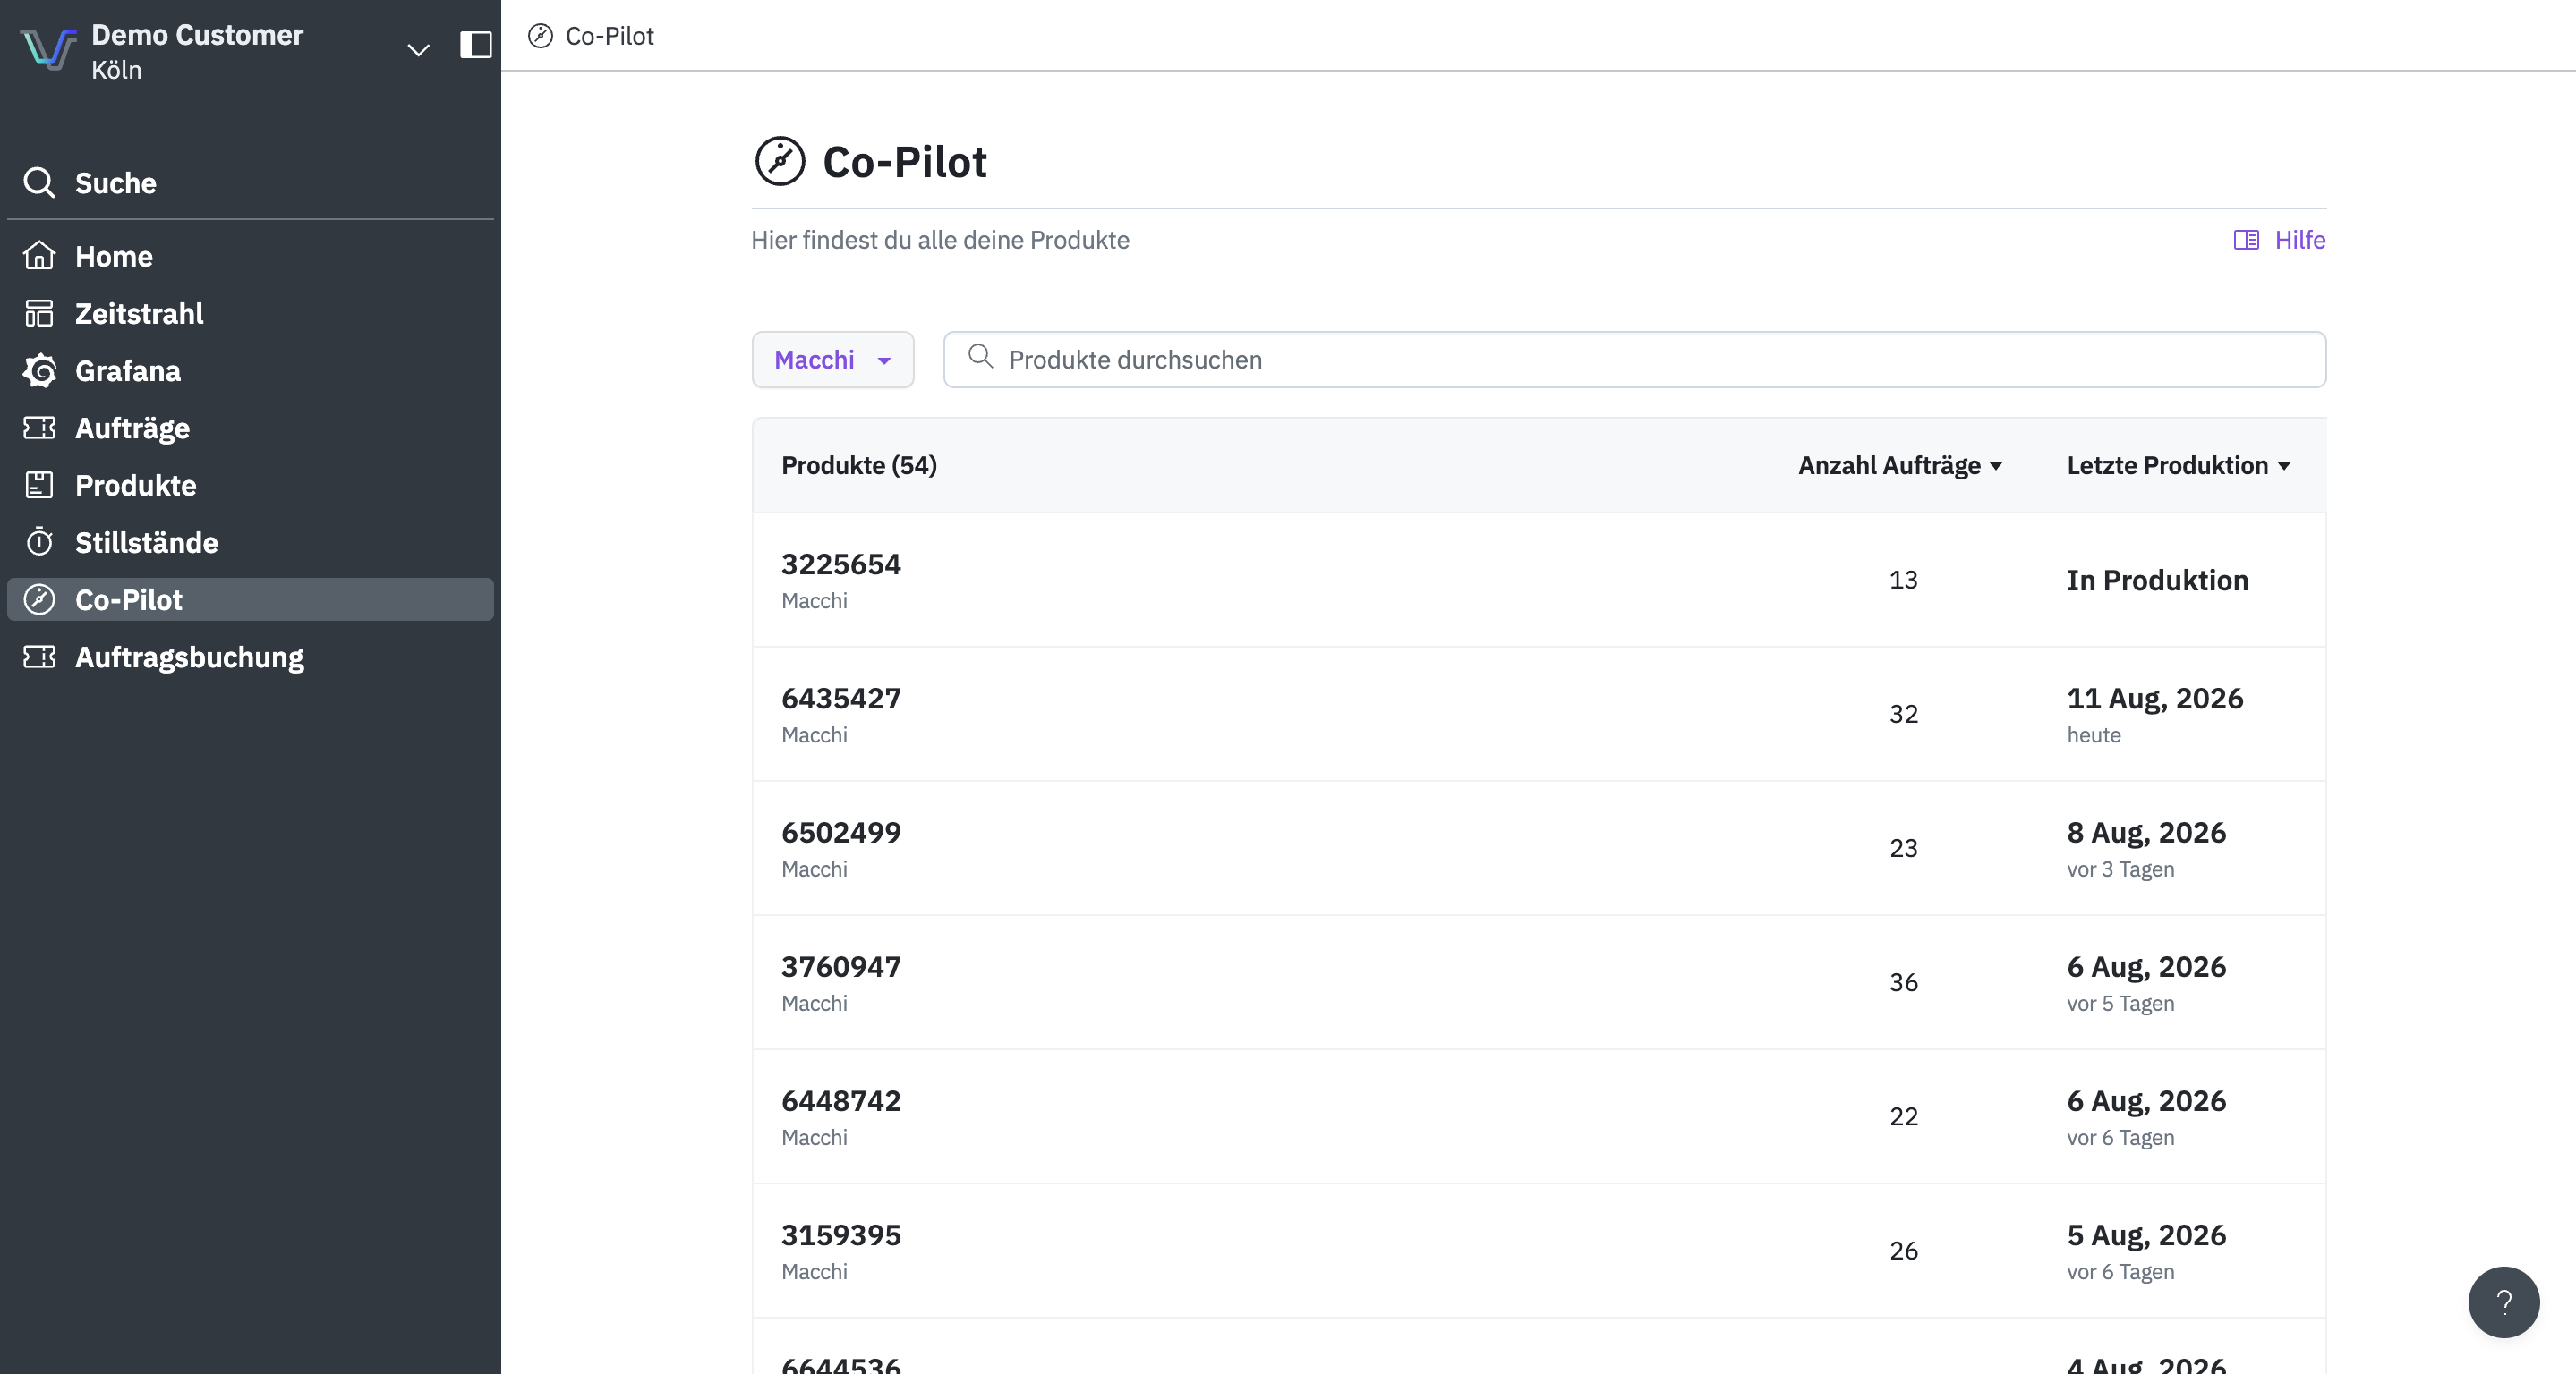Open Zeitstrahl in the sidebar

tap(250, 314)
